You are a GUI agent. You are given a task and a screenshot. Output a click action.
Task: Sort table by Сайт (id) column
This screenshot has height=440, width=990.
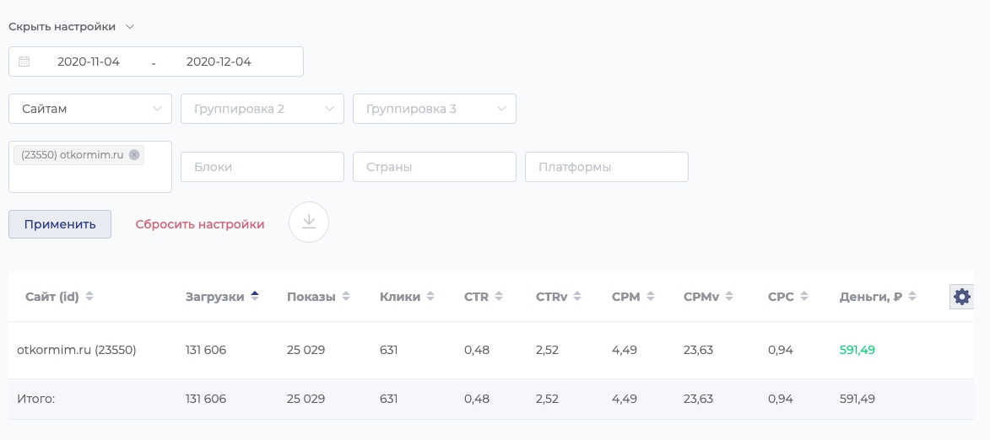59,297
